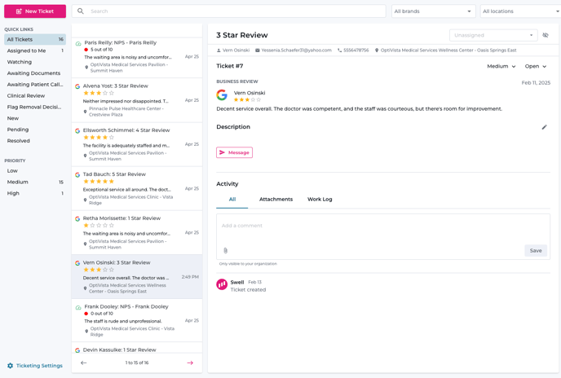Image resolution: width=561 pixels, height=378 pixels.
Task: Focus the ticket search field
Action: coord(229,11)
